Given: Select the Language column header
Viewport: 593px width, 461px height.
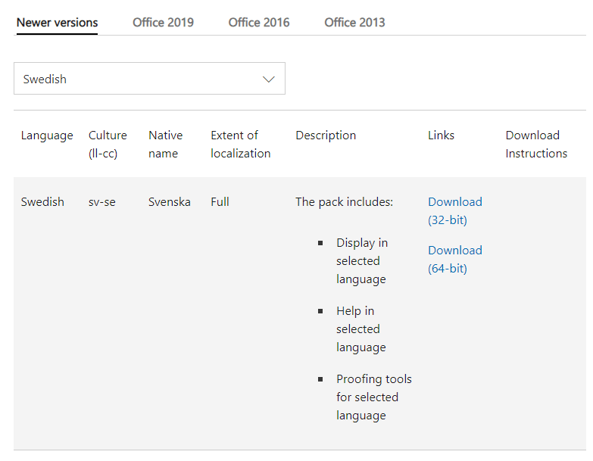Looking at the screenshot, I should tap(47, 135).
